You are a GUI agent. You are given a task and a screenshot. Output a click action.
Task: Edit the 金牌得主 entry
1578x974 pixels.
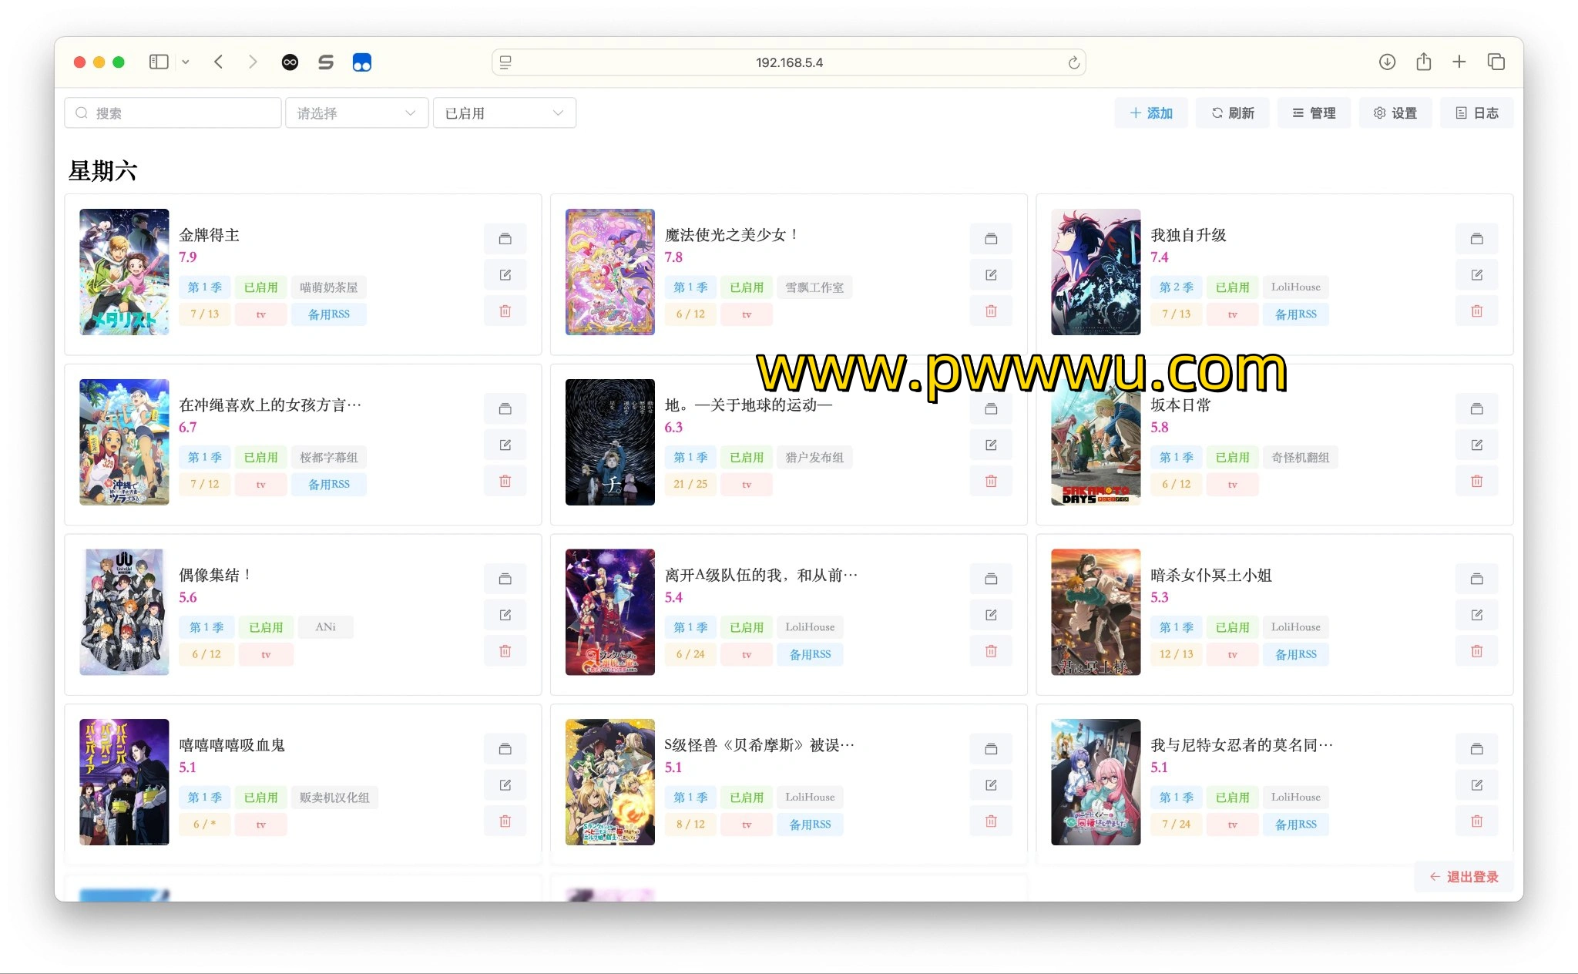click(505, 275)
